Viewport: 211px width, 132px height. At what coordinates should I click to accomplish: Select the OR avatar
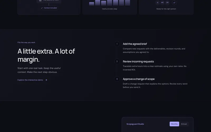pyautogui.click(x=167, y=3)
